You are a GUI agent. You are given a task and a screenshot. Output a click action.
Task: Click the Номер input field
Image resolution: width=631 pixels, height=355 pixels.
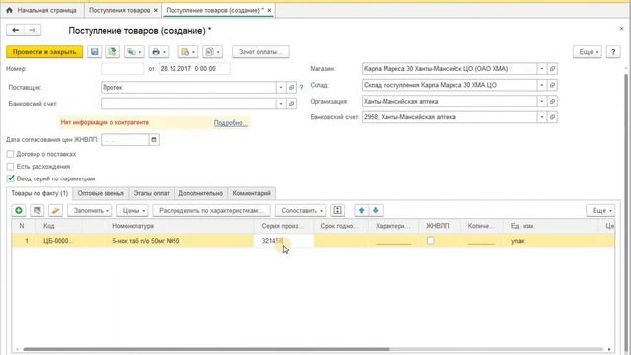click(122, 69)
